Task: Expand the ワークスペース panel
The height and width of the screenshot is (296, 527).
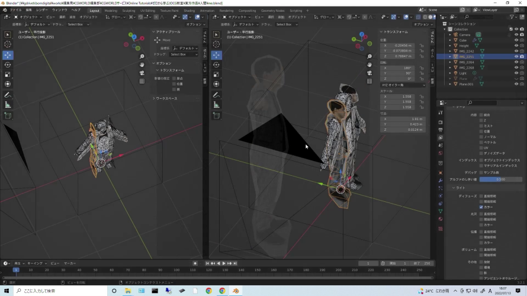Action: click(x=154, y=98)
